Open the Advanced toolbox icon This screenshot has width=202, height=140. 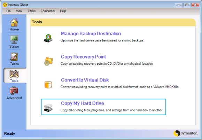(x=14, y=91)
